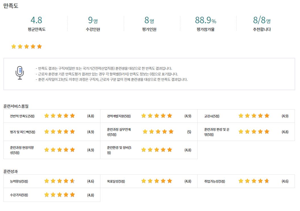
Task: Click the star rating for 취업가능성(5점)
Action: pyautogui.click(x=254, y=181)
